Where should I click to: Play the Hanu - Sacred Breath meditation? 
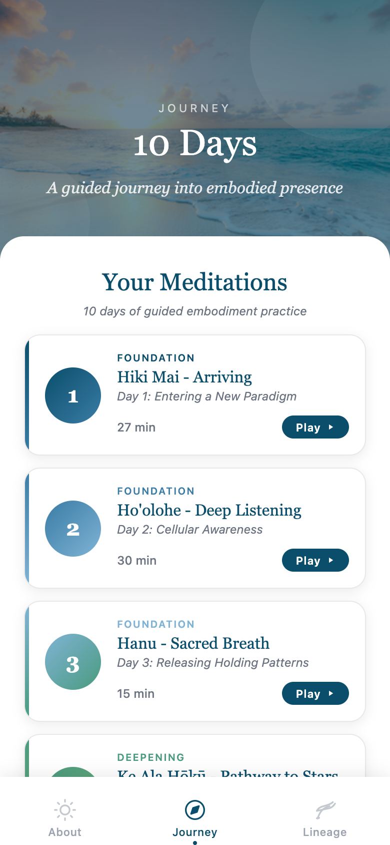click(x=315, y=693)
